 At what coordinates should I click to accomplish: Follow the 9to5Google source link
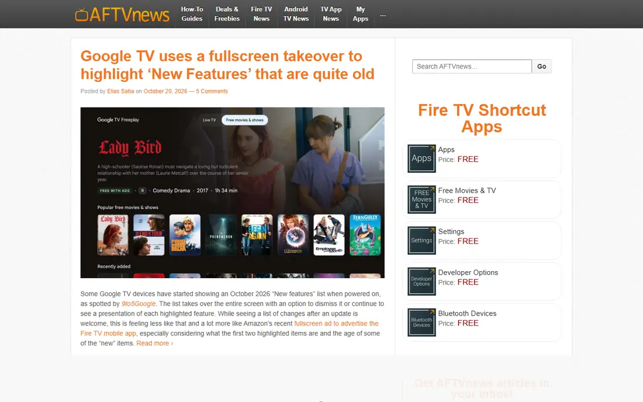(139, 304)
